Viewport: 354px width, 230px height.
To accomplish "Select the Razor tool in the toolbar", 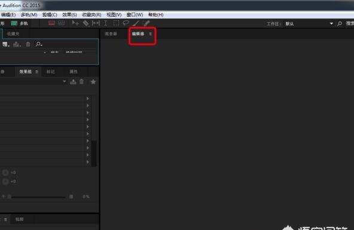I will point(86,23).
